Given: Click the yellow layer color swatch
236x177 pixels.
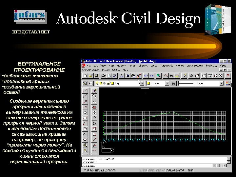Looking at the screenshot, I should tap(112, 83).
